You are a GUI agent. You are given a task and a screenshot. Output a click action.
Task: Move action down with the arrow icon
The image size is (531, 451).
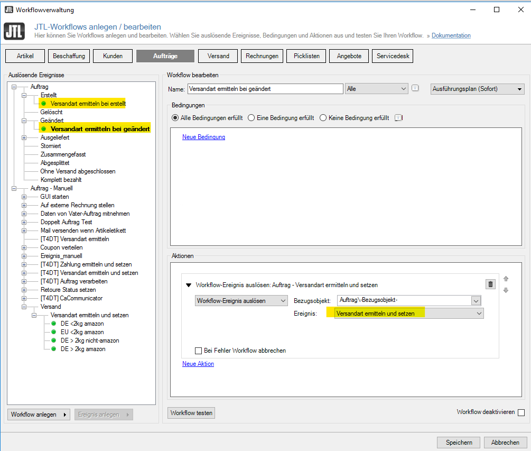506,290
